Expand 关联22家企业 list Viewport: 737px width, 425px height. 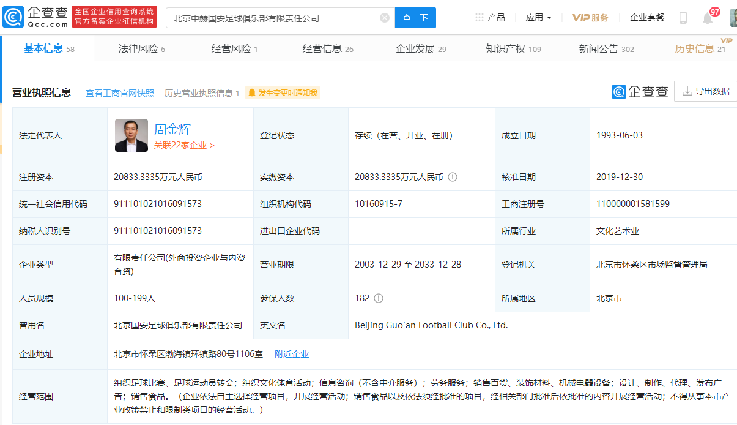click(184, 145)
